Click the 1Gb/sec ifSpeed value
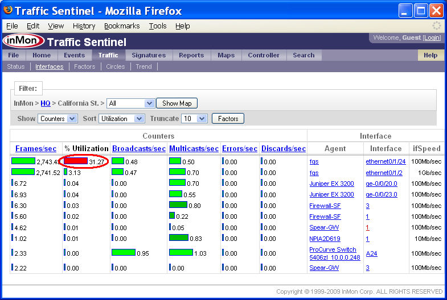 click(429, 173)
